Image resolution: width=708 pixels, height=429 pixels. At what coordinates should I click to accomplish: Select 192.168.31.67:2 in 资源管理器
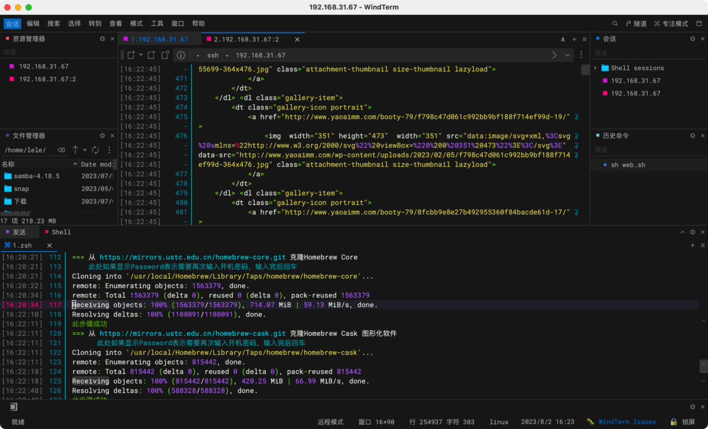pos(47,79)
